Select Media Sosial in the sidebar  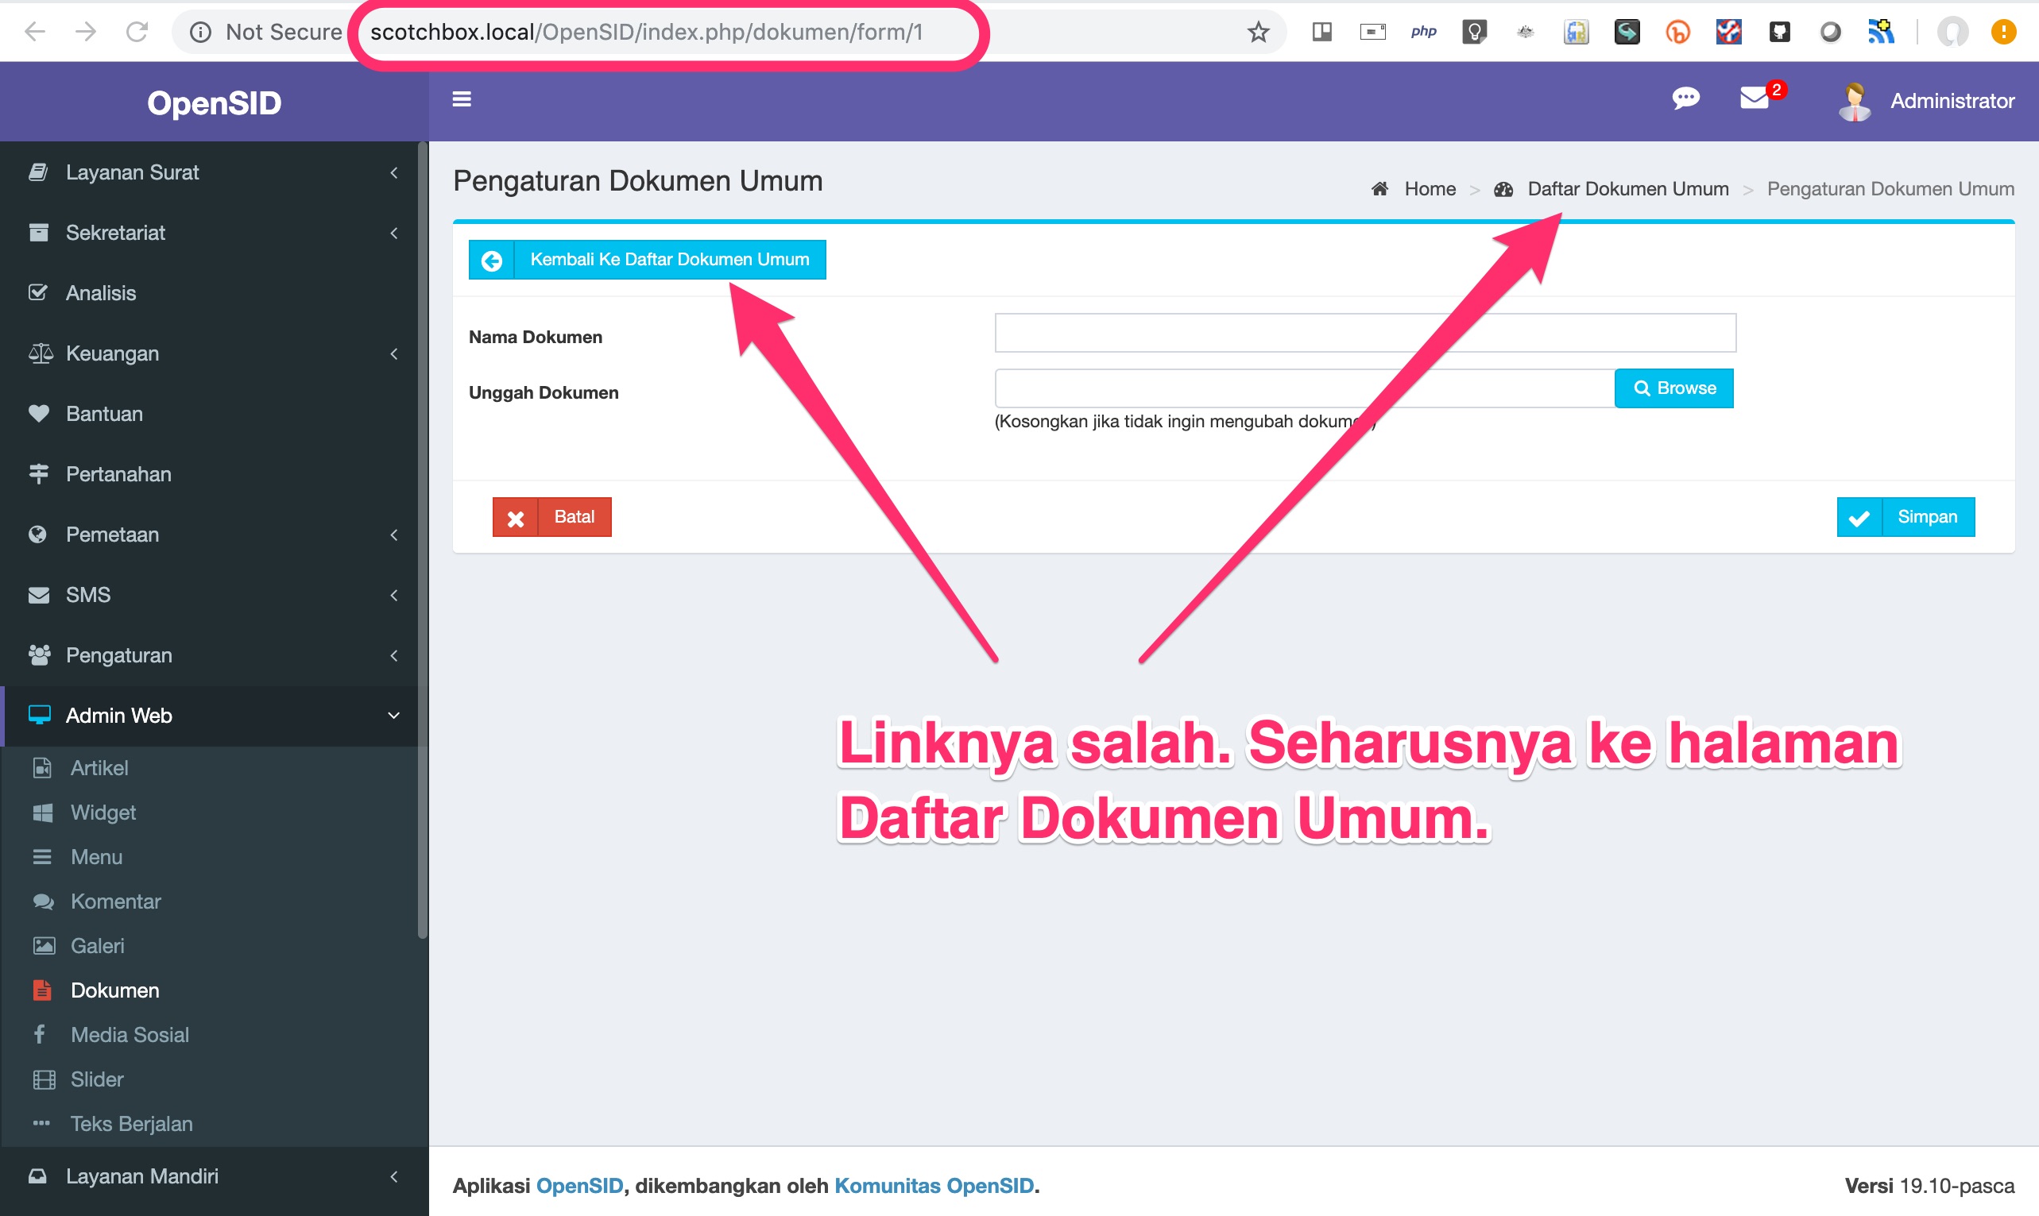pyautogui.click(x=130, y=1034)
